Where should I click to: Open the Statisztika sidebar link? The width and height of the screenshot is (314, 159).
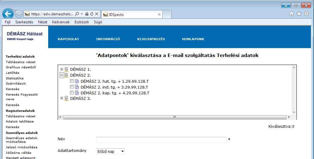tap(15, 78)
